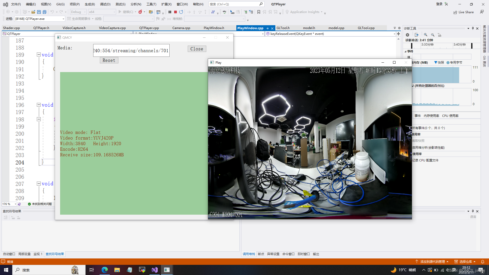Viewport: 489px width, 275px height.
Task: Open Visual Studio from the taskbar
Action: (x=155, y=270)
